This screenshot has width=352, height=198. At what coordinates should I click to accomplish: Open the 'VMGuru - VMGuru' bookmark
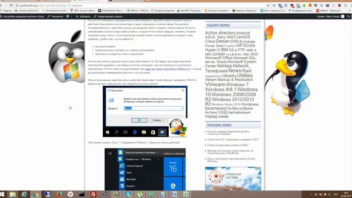pyautogui.click(x=137, y=10)
